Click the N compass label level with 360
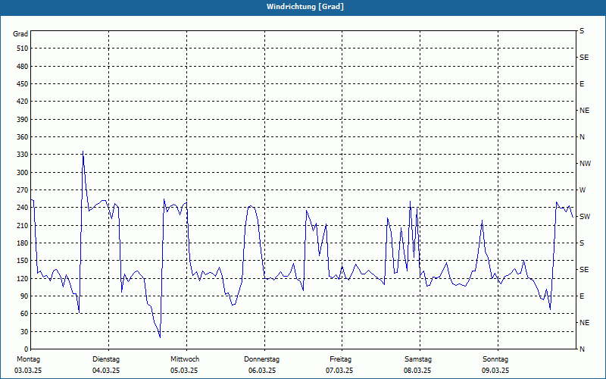The height and width of the screenshot is (379, 606). [582, 137]
